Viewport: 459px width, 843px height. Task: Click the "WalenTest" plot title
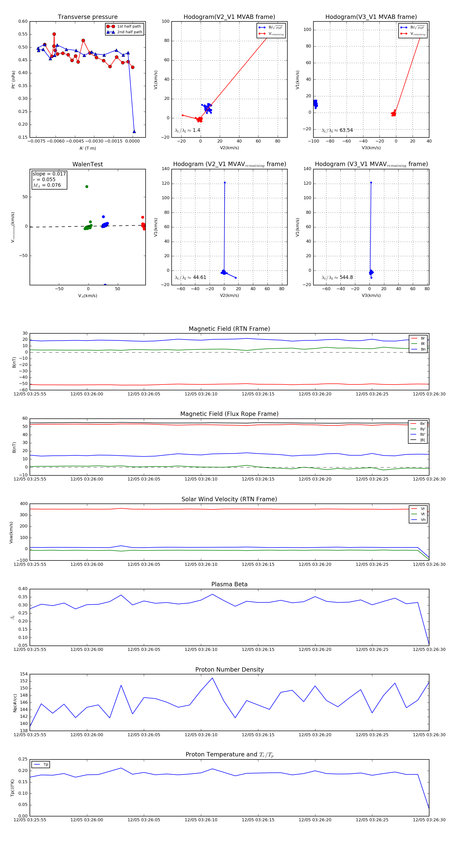coord(87,164)
